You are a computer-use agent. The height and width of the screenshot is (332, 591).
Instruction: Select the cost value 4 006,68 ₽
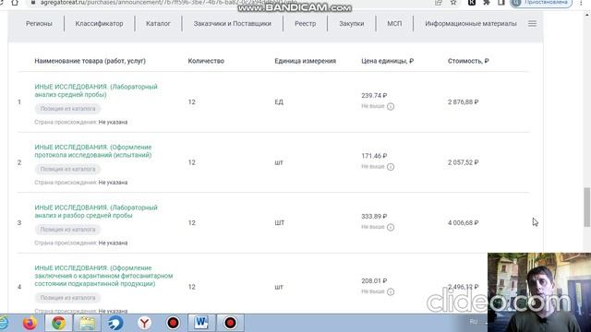coord(464,223)
